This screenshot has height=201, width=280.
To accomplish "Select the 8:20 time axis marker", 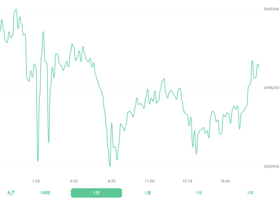I will click(112, 181).
